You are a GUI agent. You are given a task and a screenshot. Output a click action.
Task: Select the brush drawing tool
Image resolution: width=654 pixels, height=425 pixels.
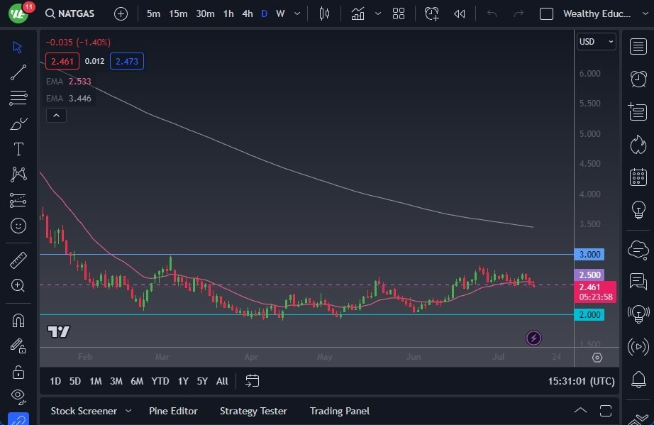[x=18, y=124]
